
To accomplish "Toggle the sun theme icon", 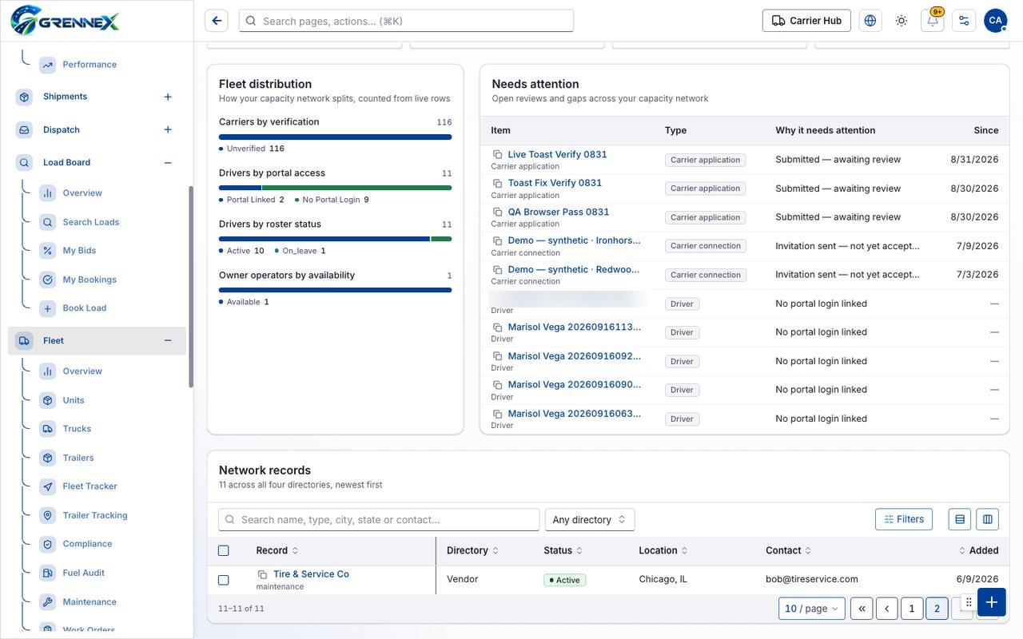I will pos(902,21).
